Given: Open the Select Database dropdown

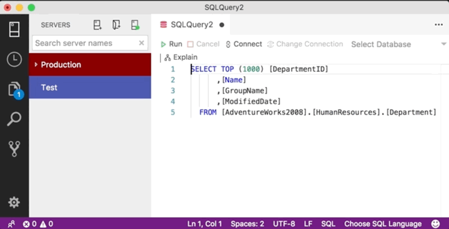Looking at the screenshot, I should click(x=398, y=44).
